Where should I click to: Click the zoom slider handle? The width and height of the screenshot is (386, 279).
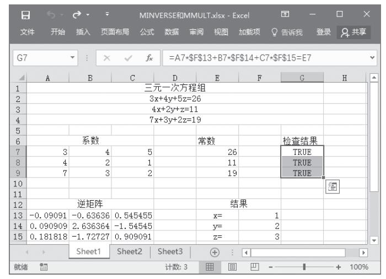(303, 267)
